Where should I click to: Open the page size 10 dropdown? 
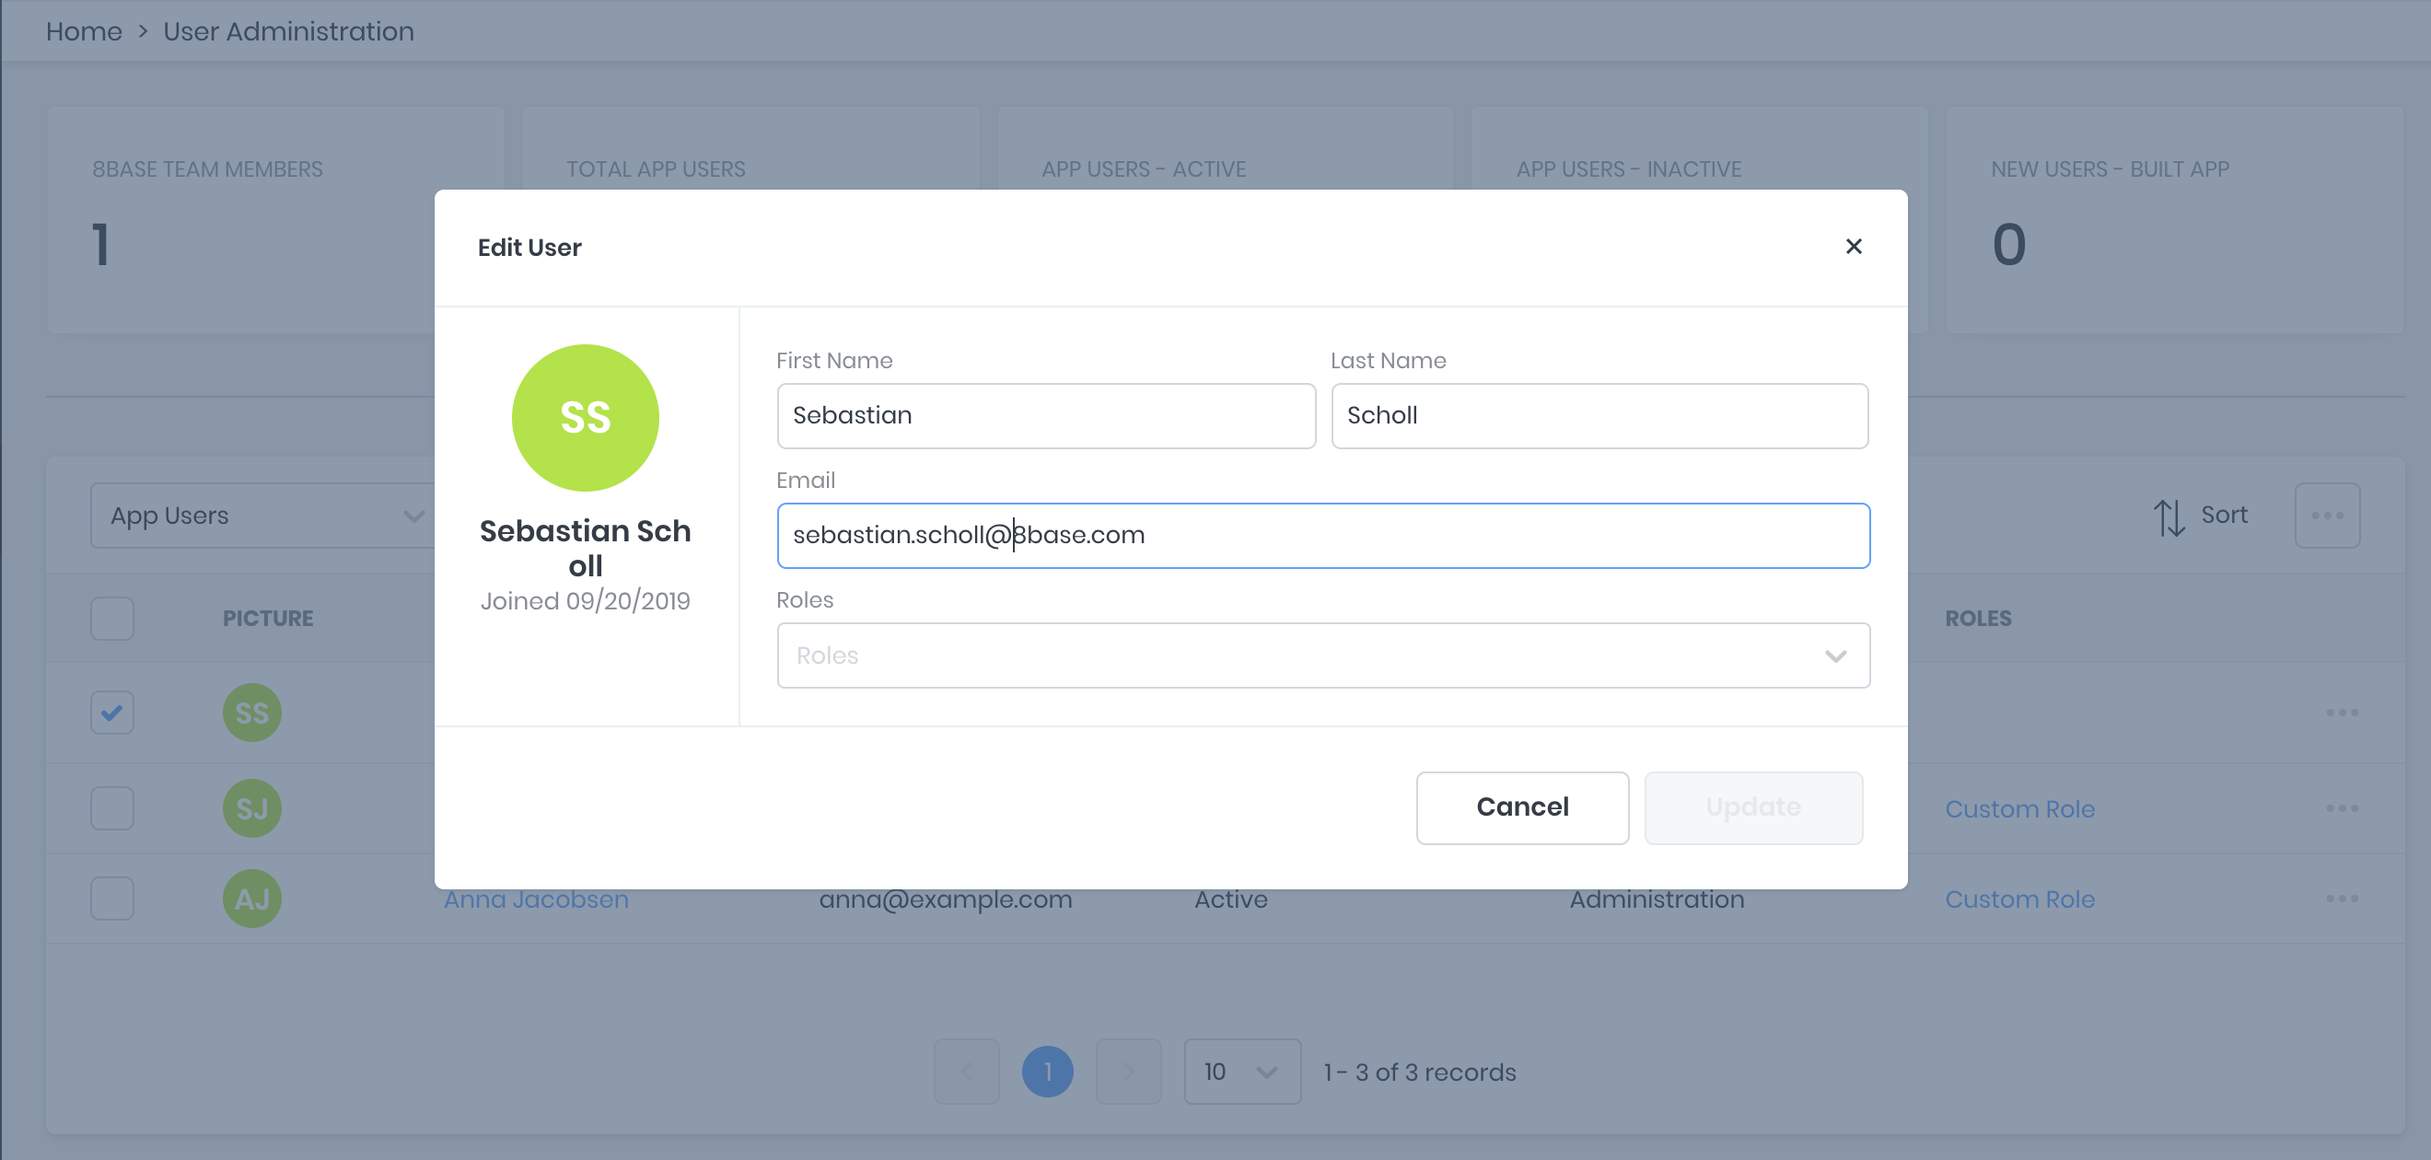[1241, 1072]
